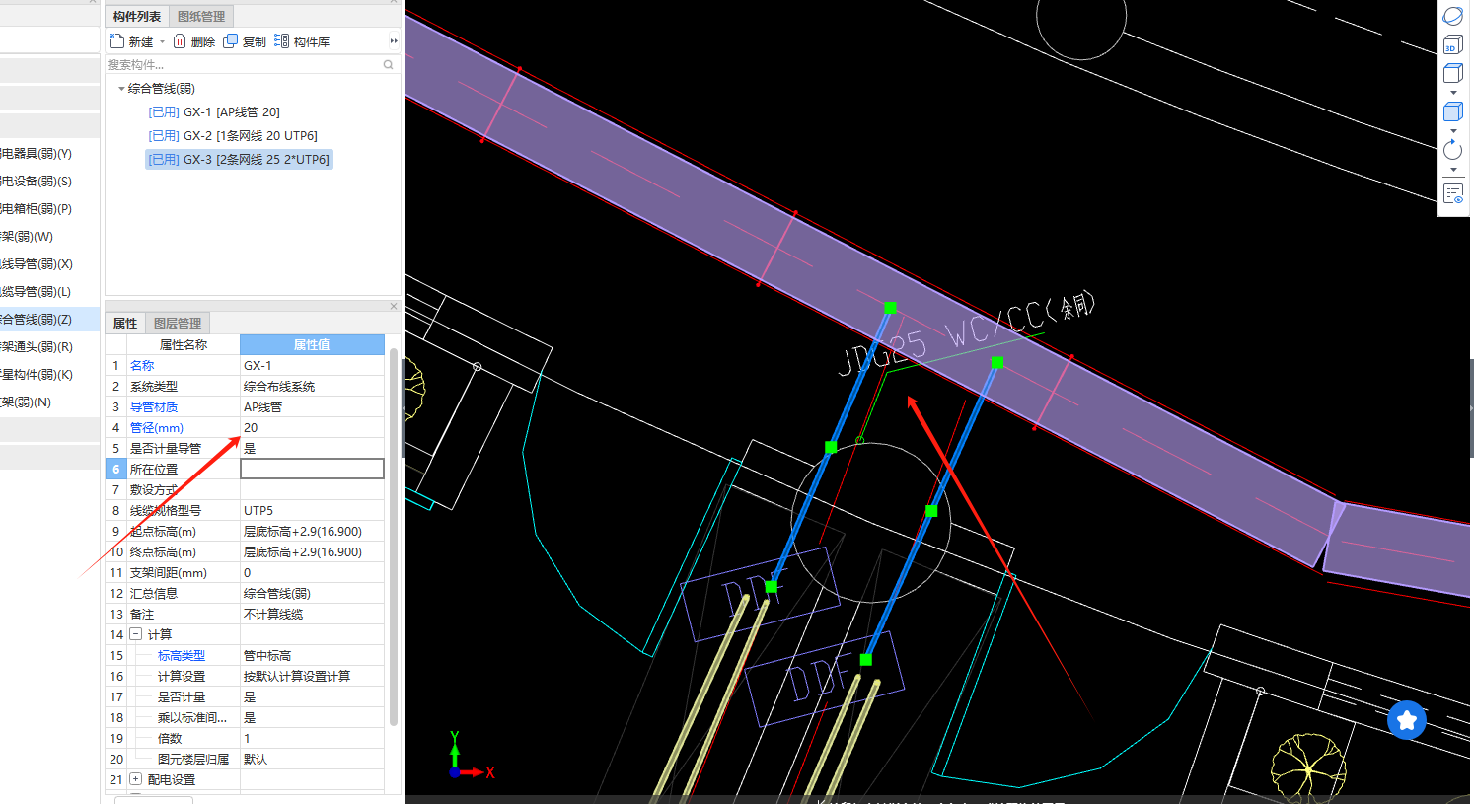This screenshot has height=804, width=1474.
Task: Click the 导管材质 property link
Action: (154, 406)
